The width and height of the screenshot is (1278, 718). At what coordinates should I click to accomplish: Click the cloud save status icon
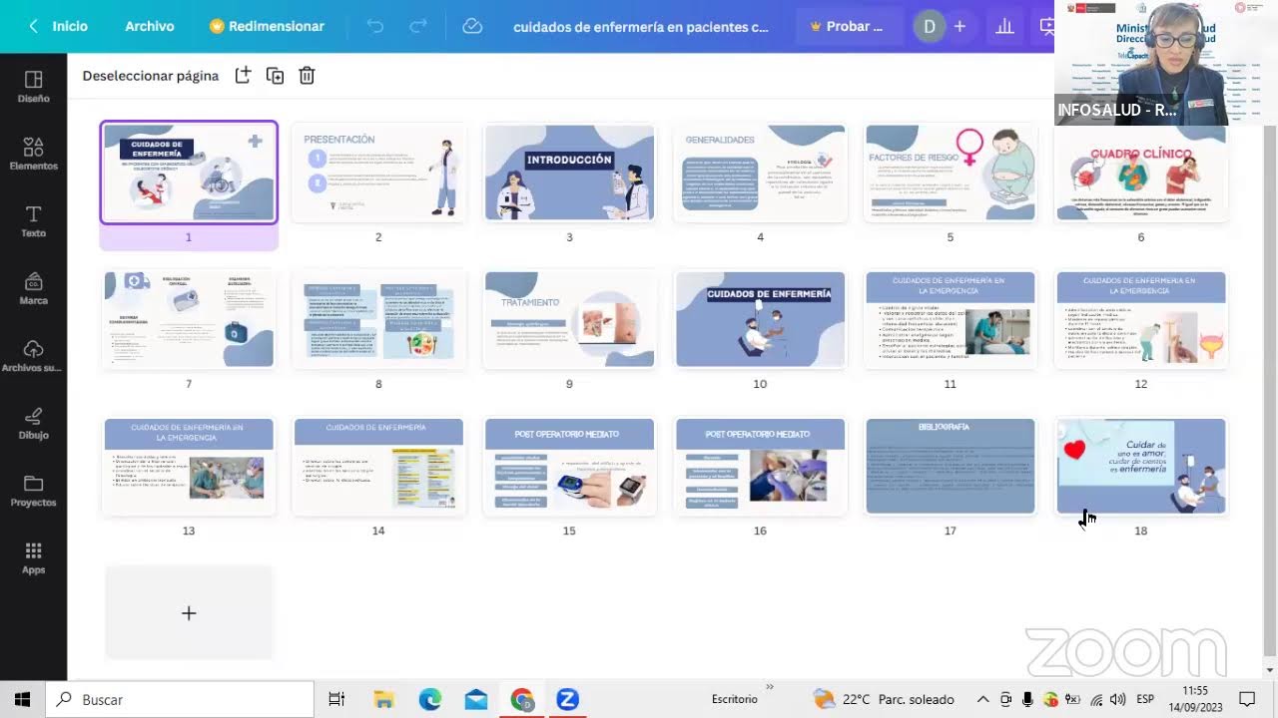[472, 26]
